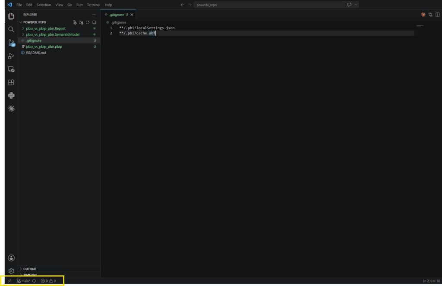Click line 1 containing localSettings.json
Screen dimensions: 442x286
tap(147, 28)
